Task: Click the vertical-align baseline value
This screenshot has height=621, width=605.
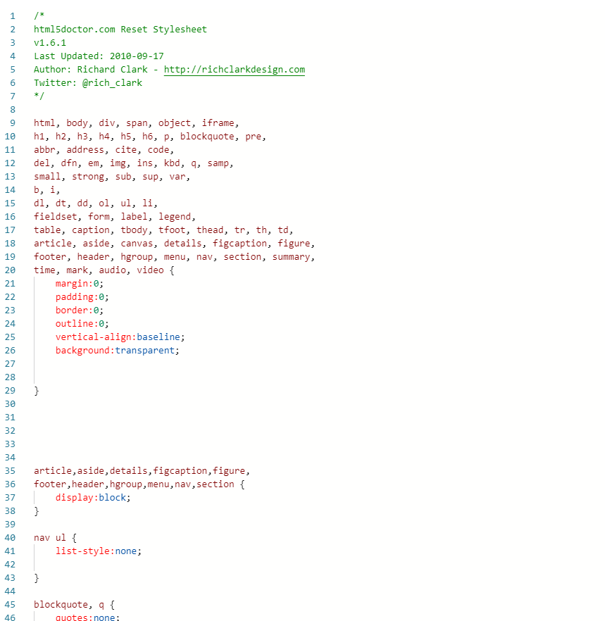Action: [158, 337]
